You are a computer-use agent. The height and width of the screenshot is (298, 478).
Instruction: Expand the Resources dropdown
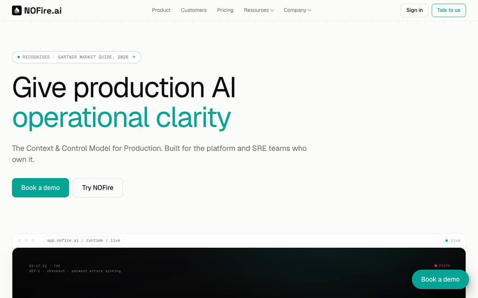coord(259,10)
